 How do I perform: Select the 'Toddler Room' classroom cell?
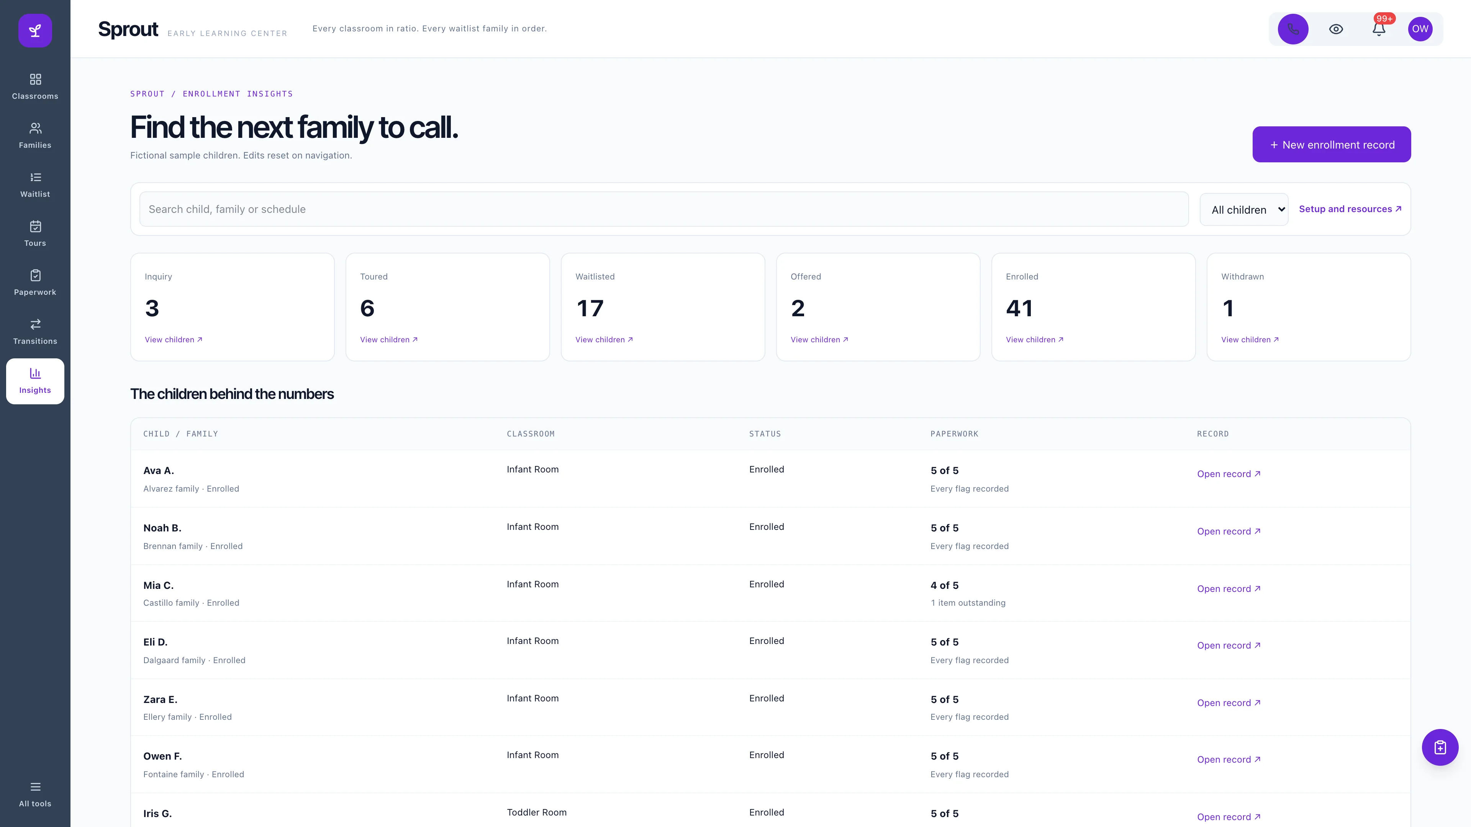(537, 812)
